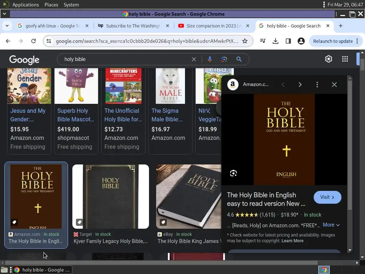Show next image in preview panel
The image size is (365, 274).
pos(300,85)
